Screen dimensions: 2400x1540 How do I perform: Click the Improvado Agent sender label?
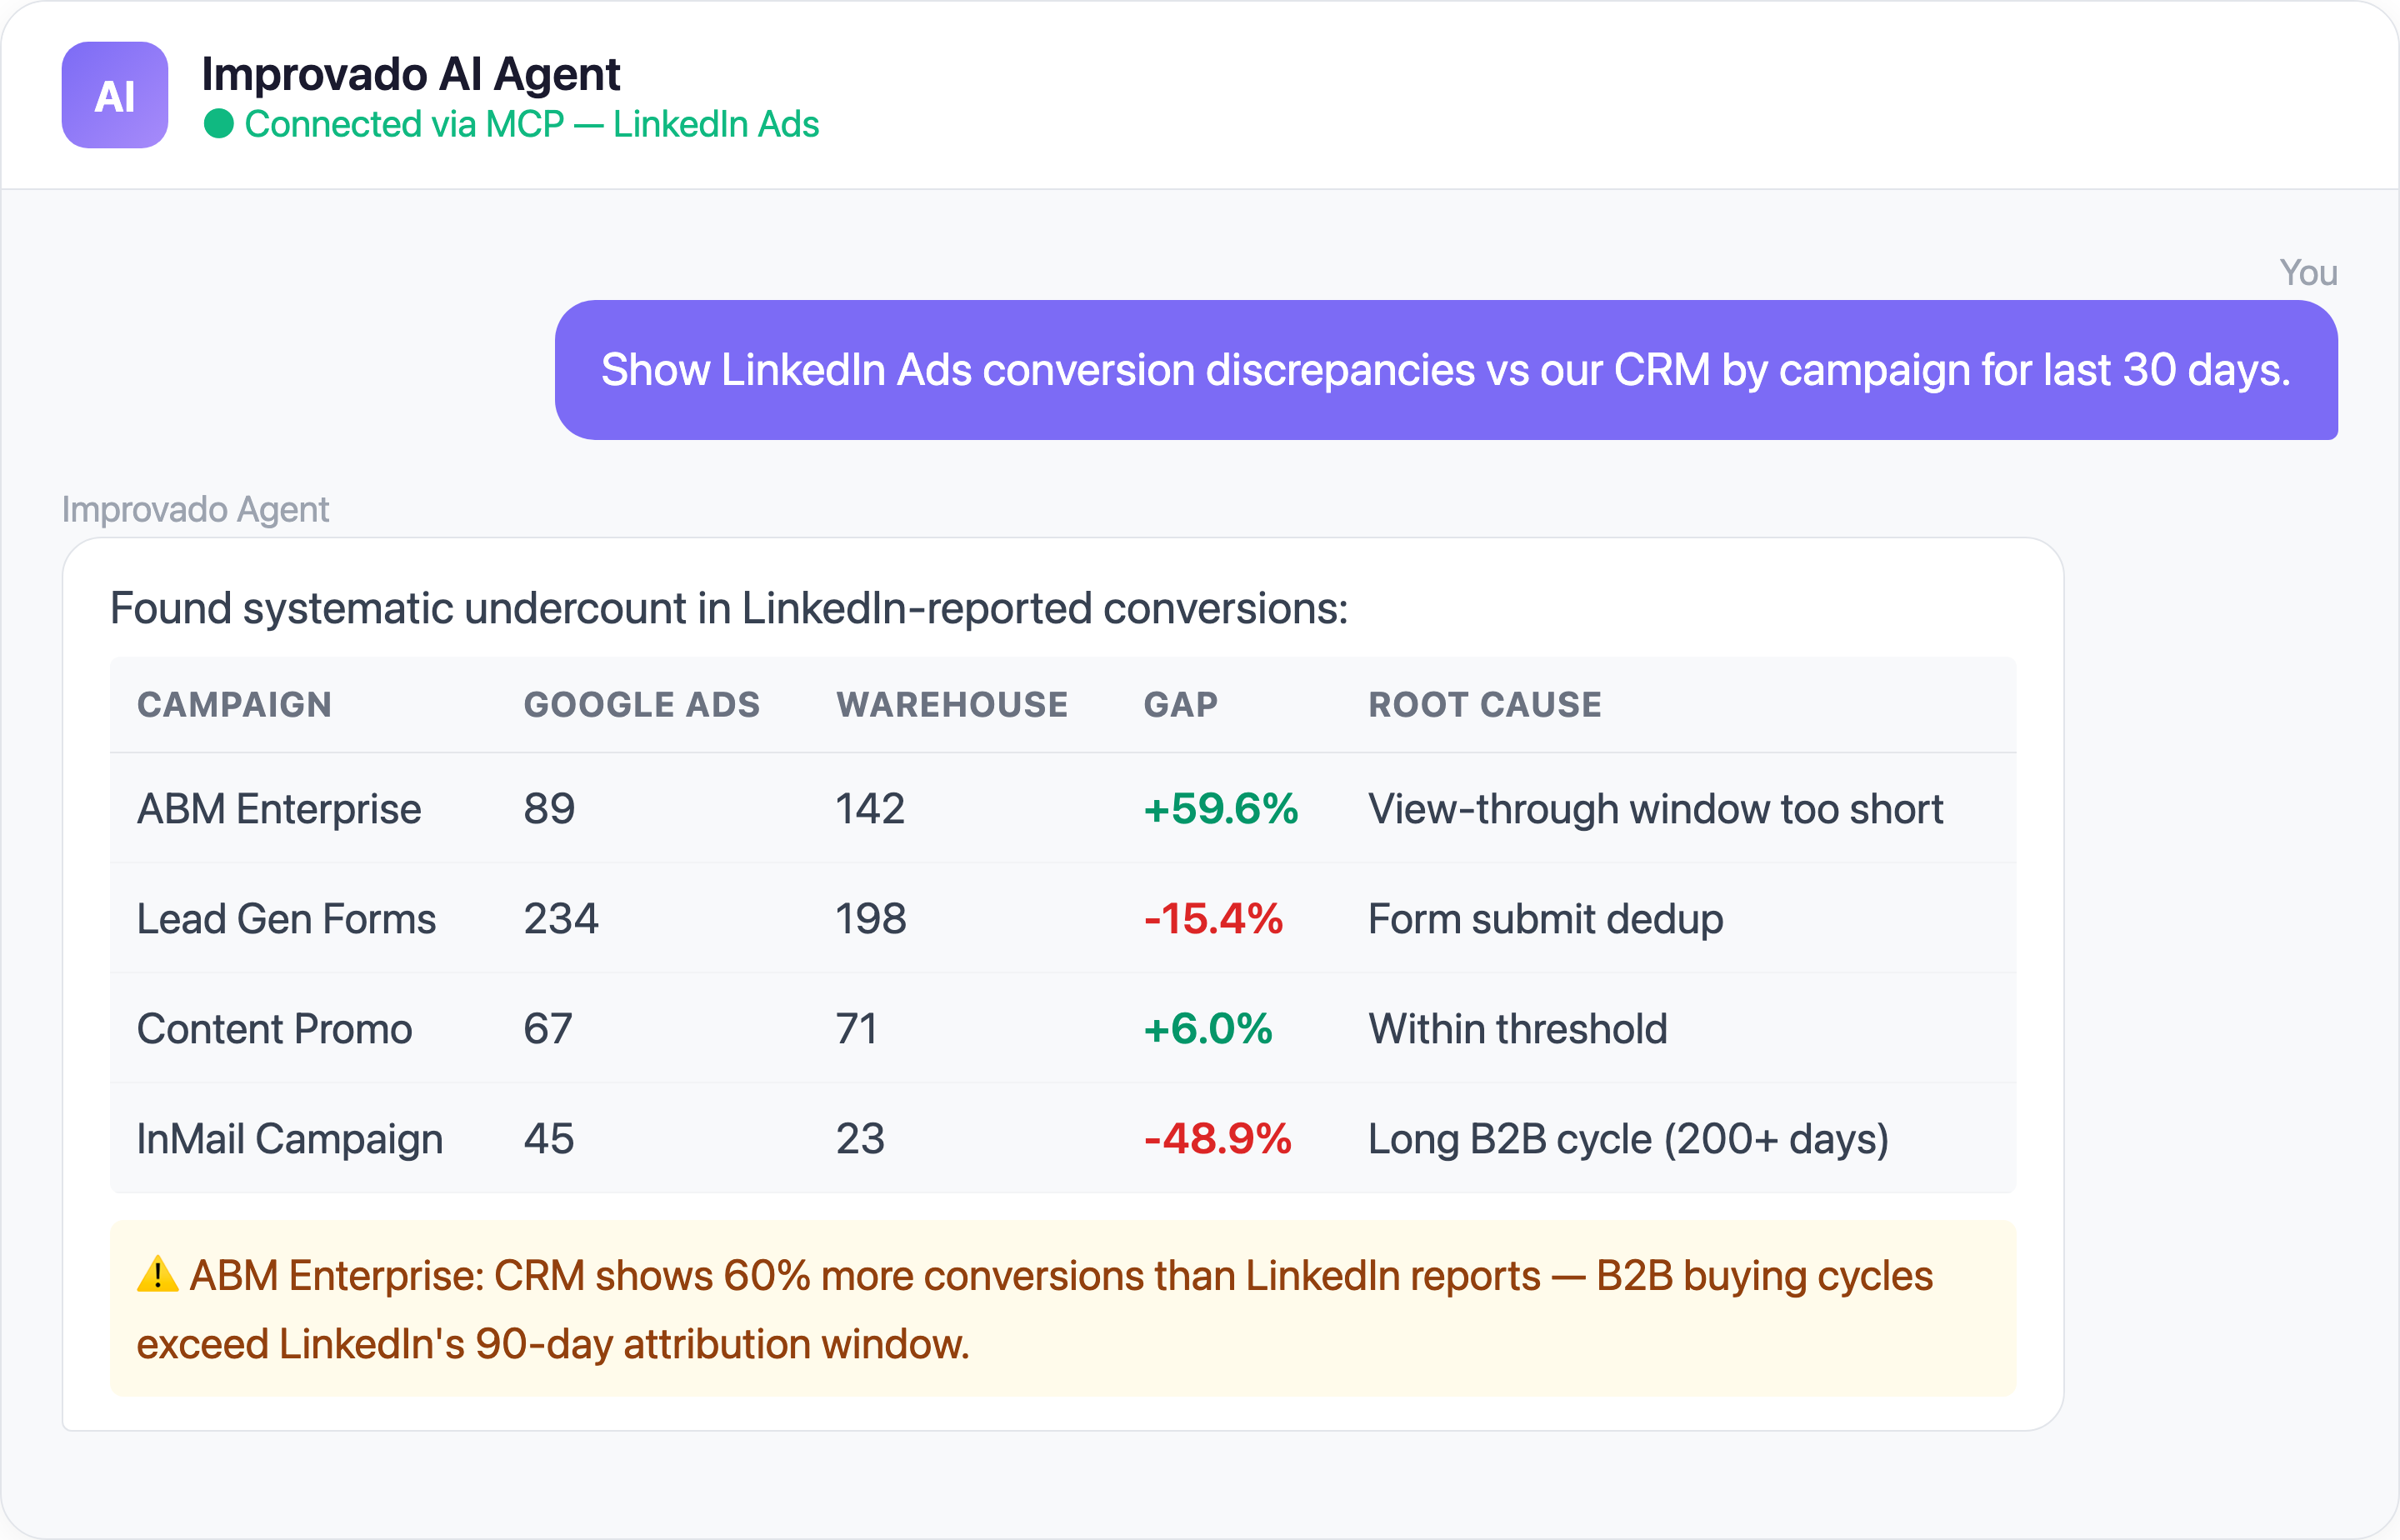click(x=195, y=509)
